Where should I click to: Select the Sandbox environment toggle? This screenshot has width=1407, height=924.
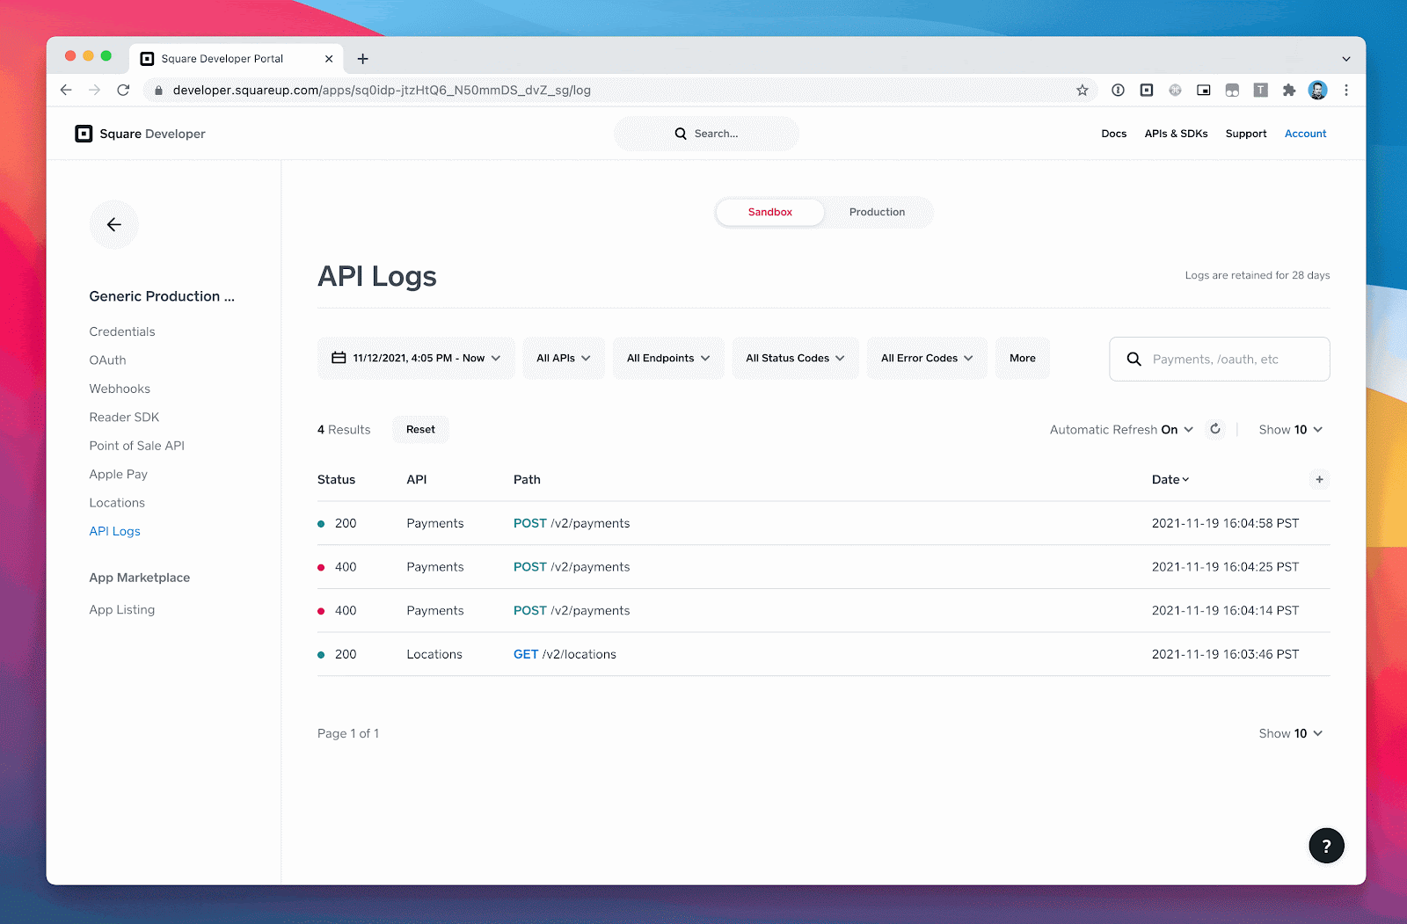click(x=770, y=212)
